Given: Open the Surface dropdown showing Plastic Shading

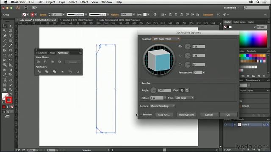Looking at the screenshot, I should click(163, 106).
